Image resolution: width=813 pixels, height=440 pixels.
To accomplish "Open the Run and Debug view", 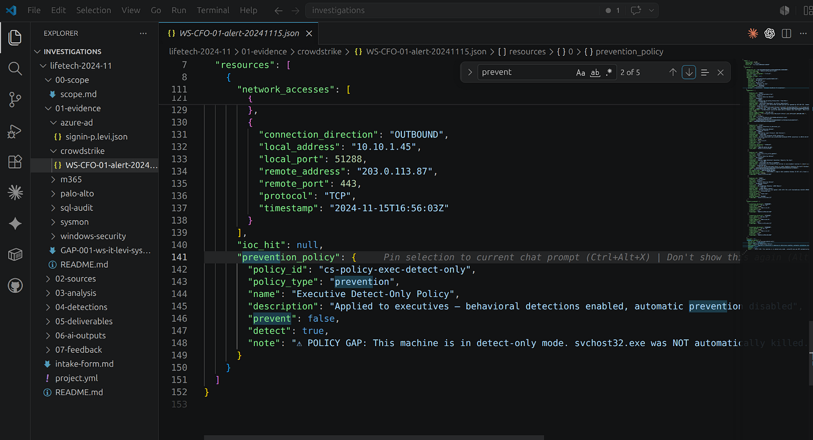I will [x=15, y=131].
